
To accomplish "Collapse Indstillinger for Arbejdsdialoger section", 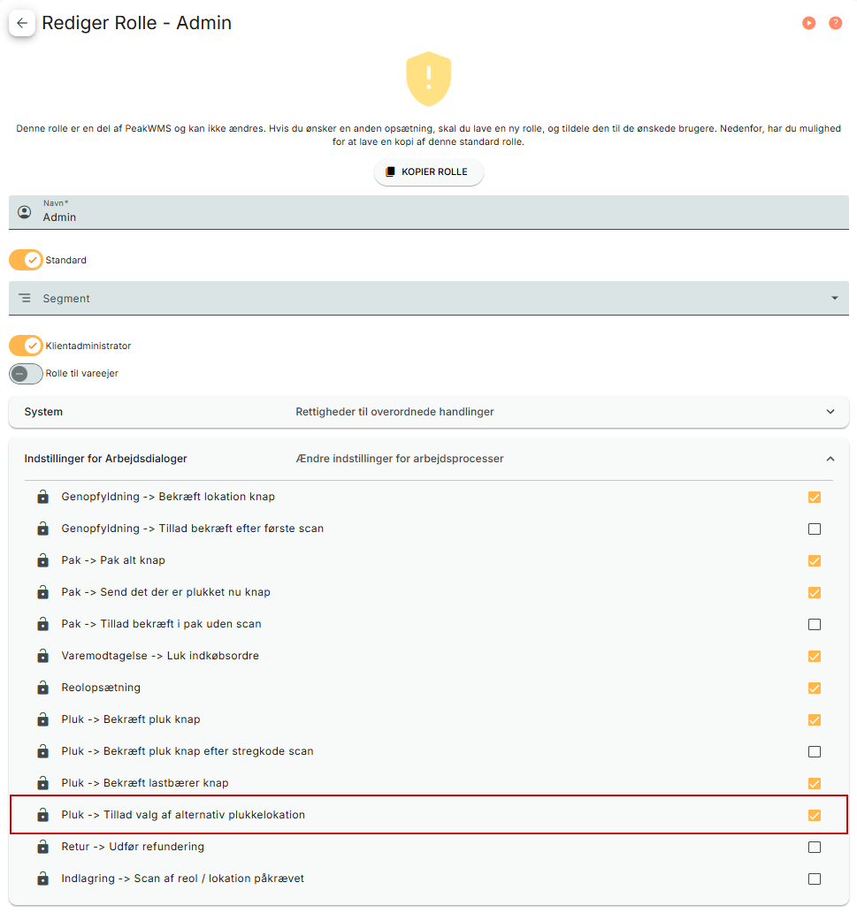I will pos(429,459).
